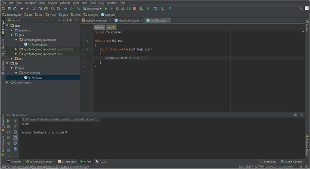Click the Search Everywhere magnifier icon
310x169 pixels.
(301, 8)
